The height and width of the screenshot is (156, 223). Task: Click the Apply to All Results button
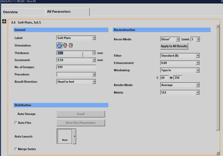(174, 46)
